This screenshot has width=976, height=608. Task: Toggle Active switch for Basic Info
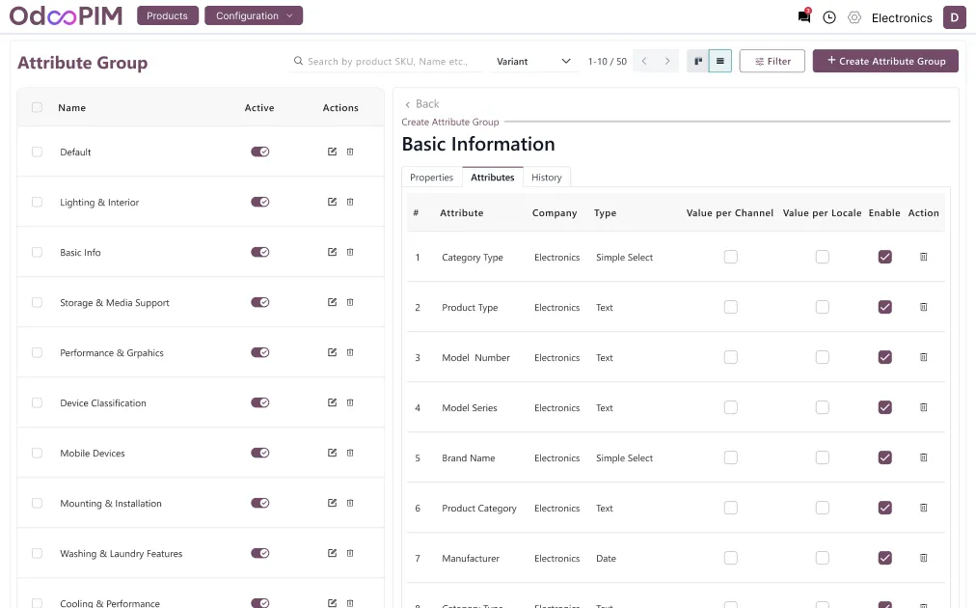(x=259, y=252)
